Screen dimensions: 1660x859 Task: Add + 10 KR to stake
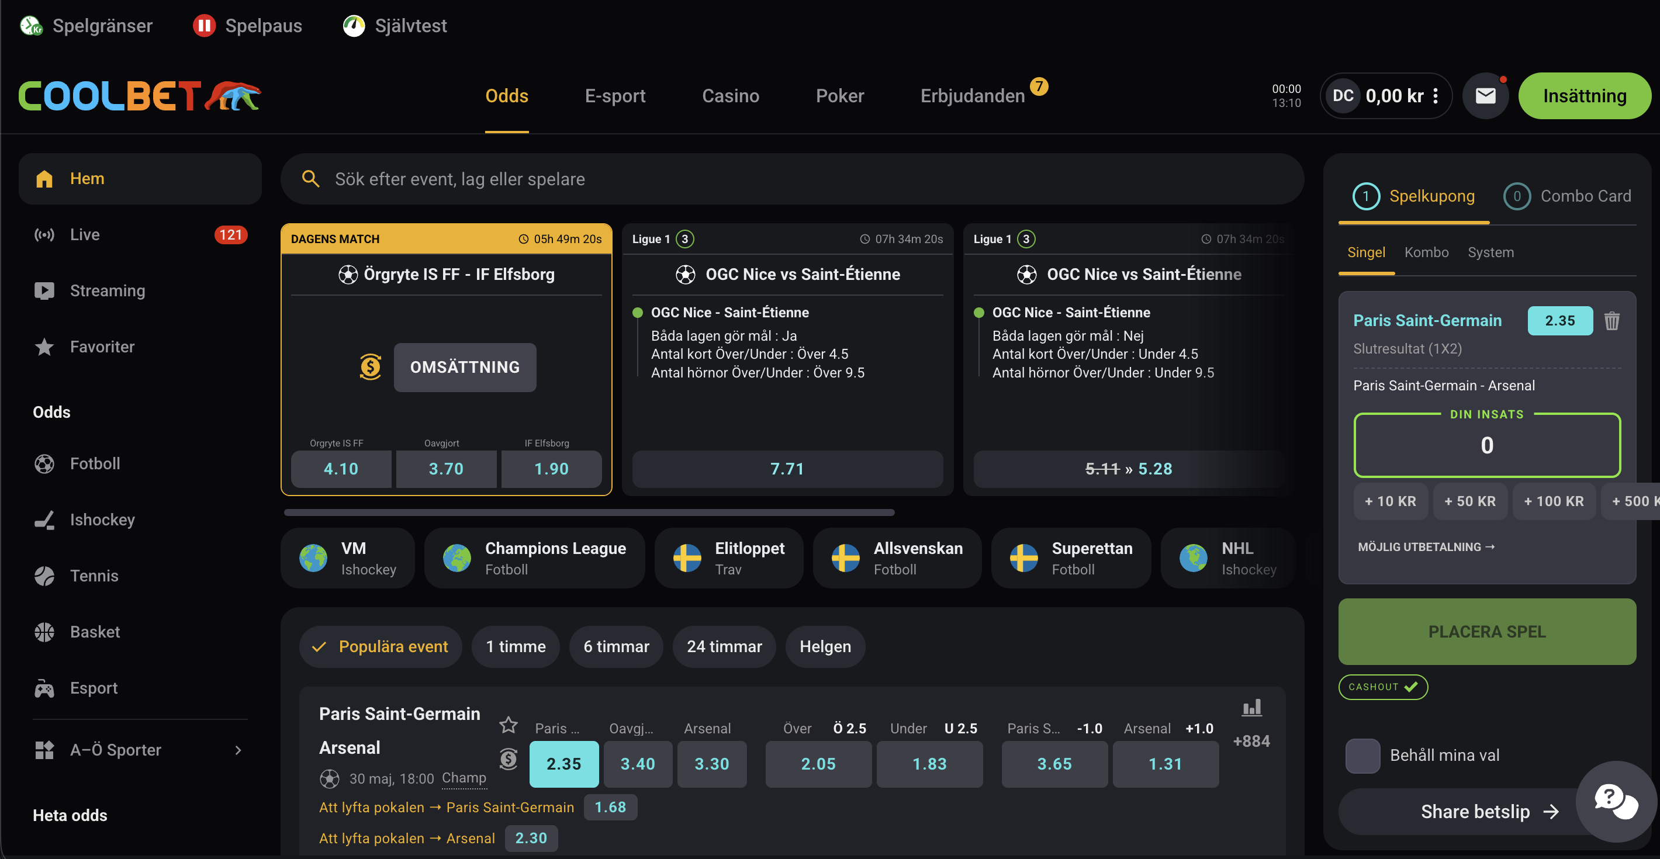pyautogui.click(x=1390, y=501)
